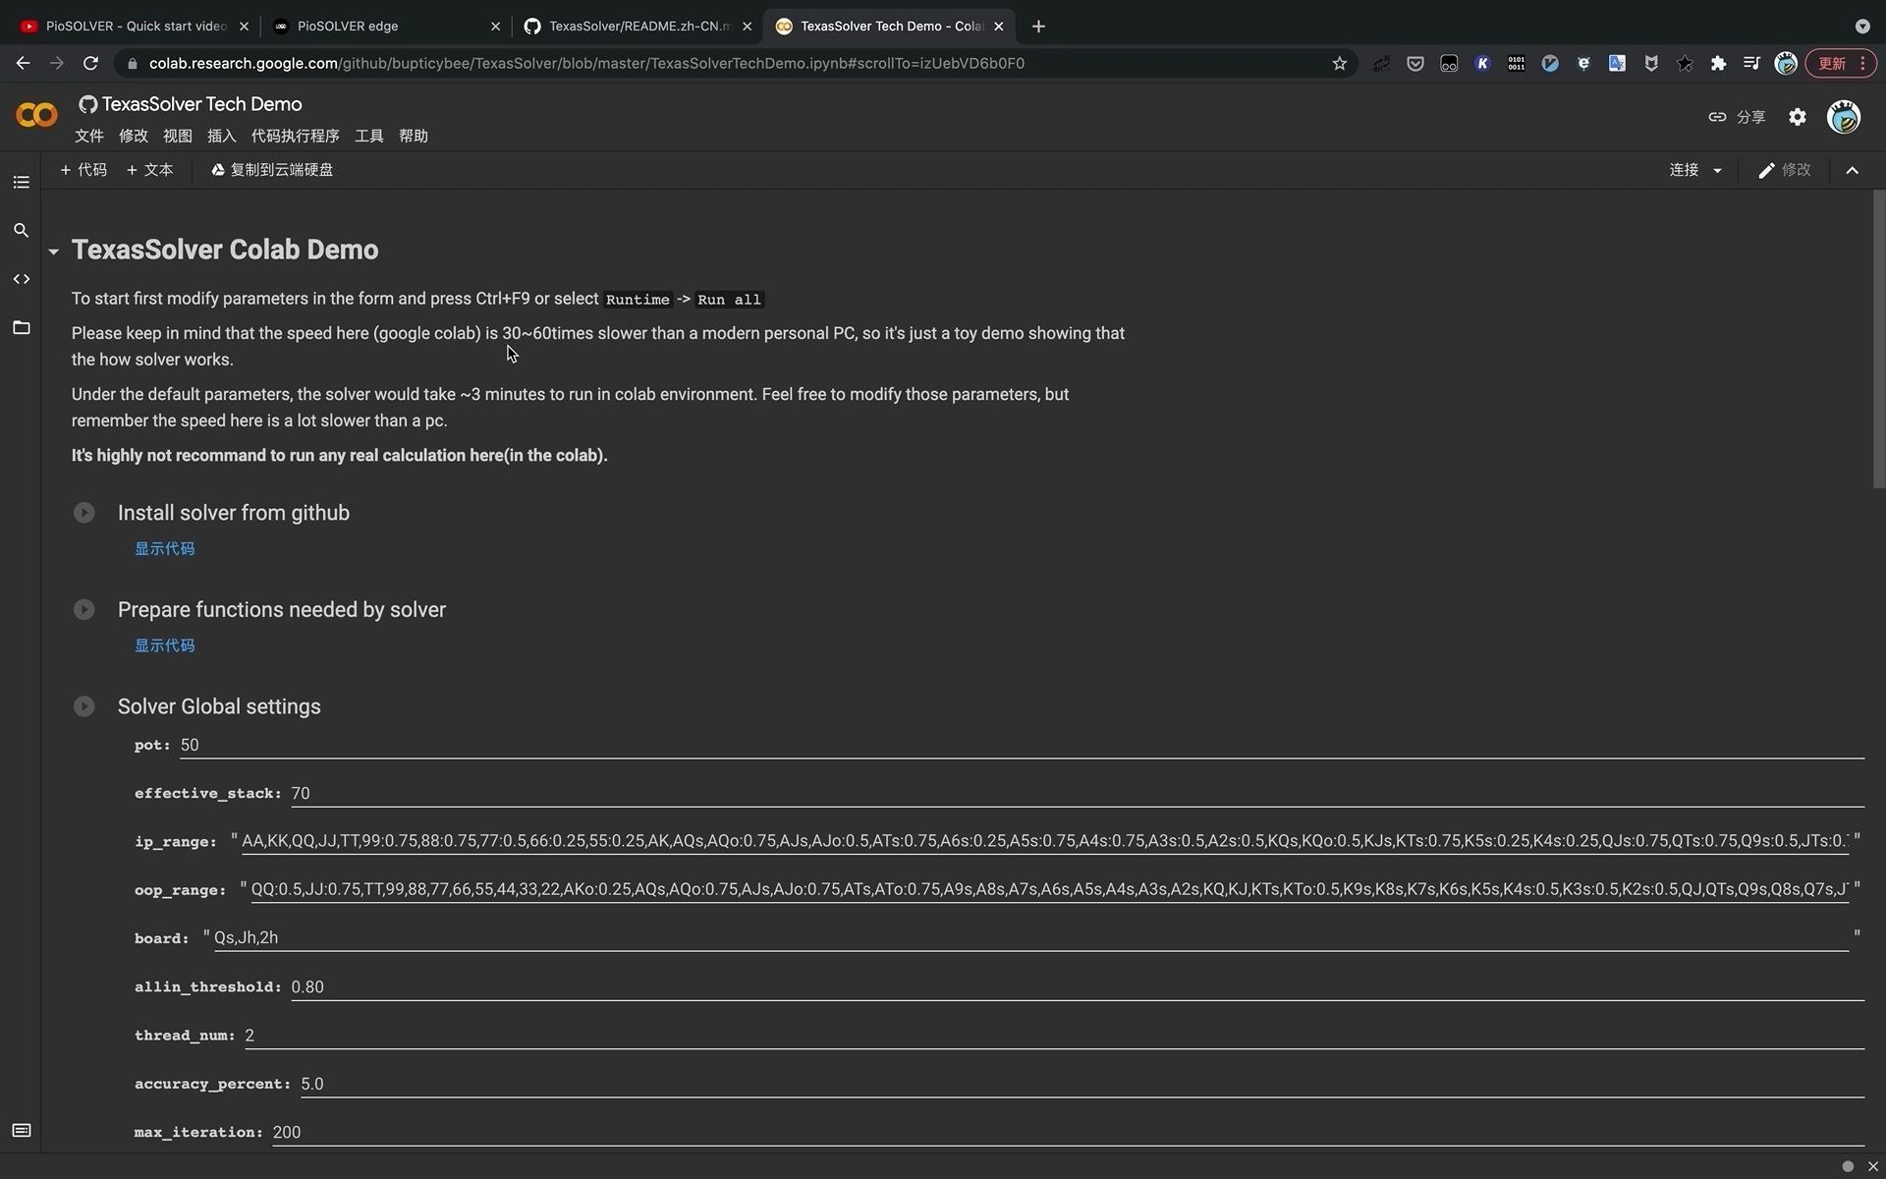Run the Solver Global settings cell
1886x1179 pixels.
(83, 706)
